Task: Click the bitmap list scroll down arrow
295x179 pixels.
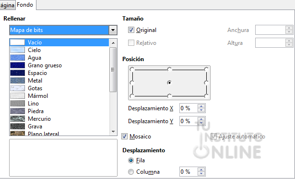Action: [113, 132]
